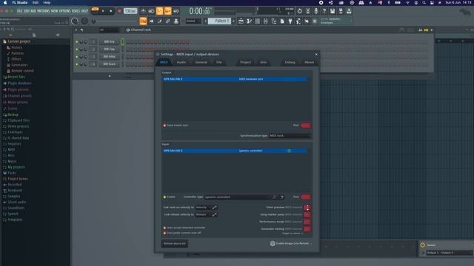Select the 808 Kick channel button

point(109,41)
